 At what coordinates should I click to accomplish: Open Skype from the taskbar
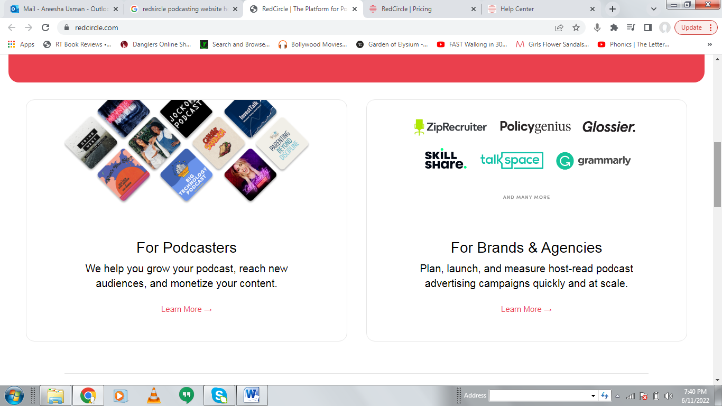point(219,395)
